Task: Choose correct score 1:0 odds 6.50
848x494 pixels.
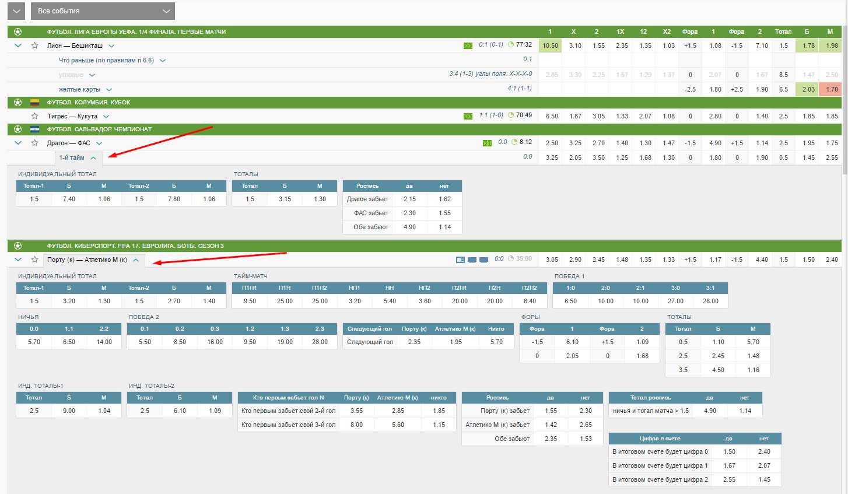Action: tap(570, 301)
